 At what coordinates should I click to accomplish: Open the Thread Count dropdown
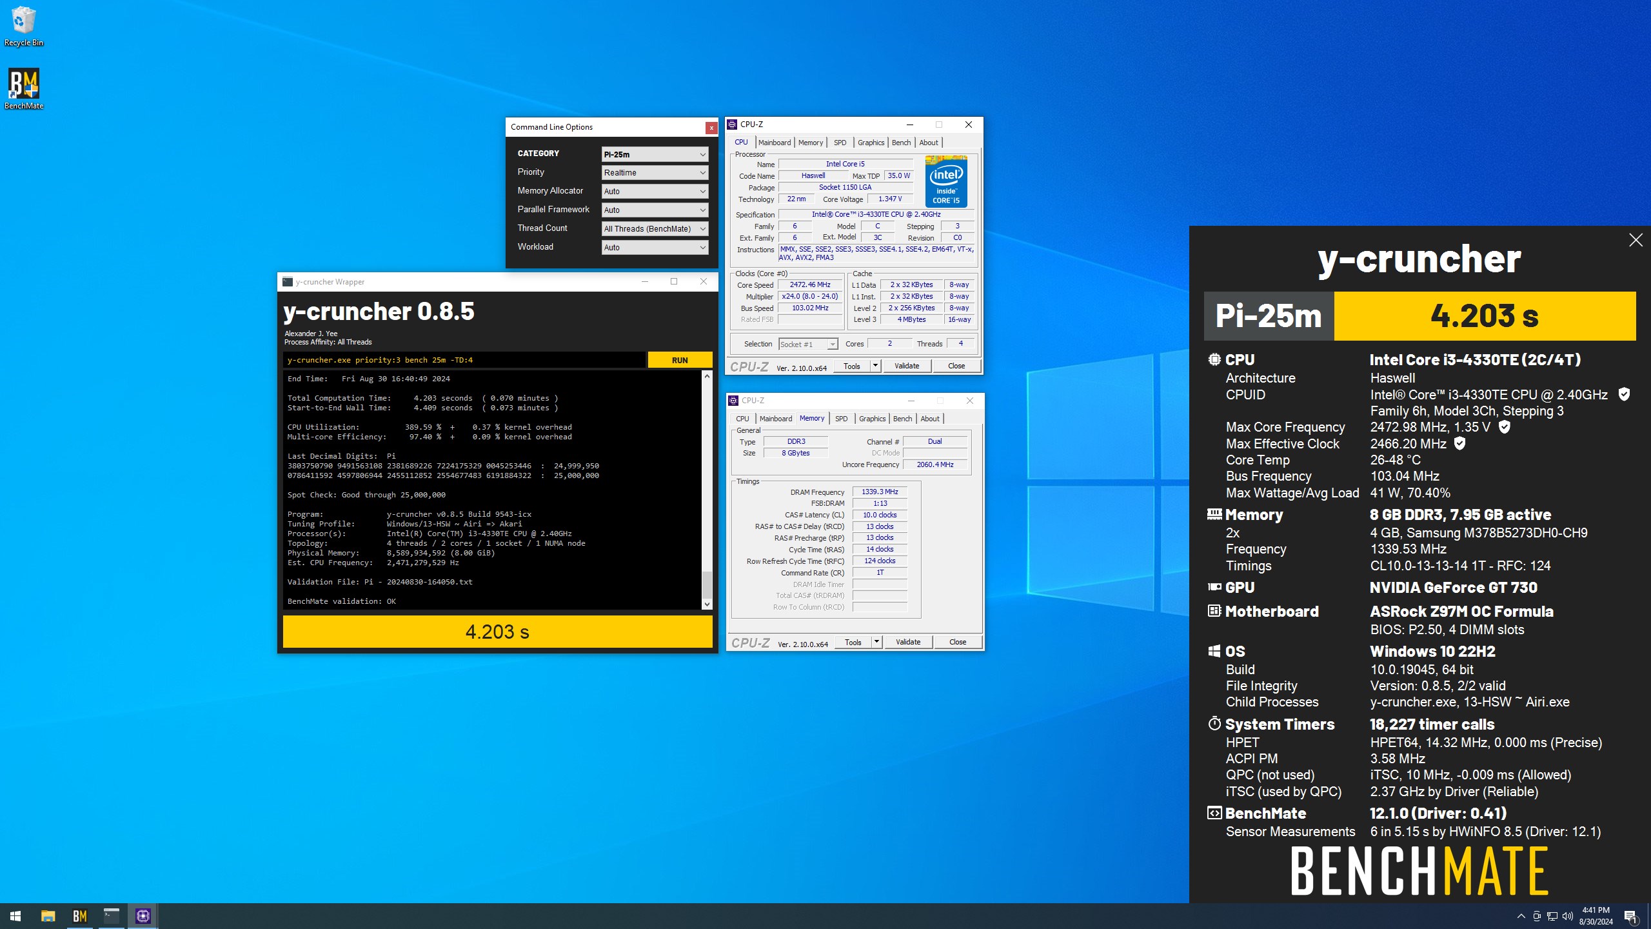[x=655, y=229]
